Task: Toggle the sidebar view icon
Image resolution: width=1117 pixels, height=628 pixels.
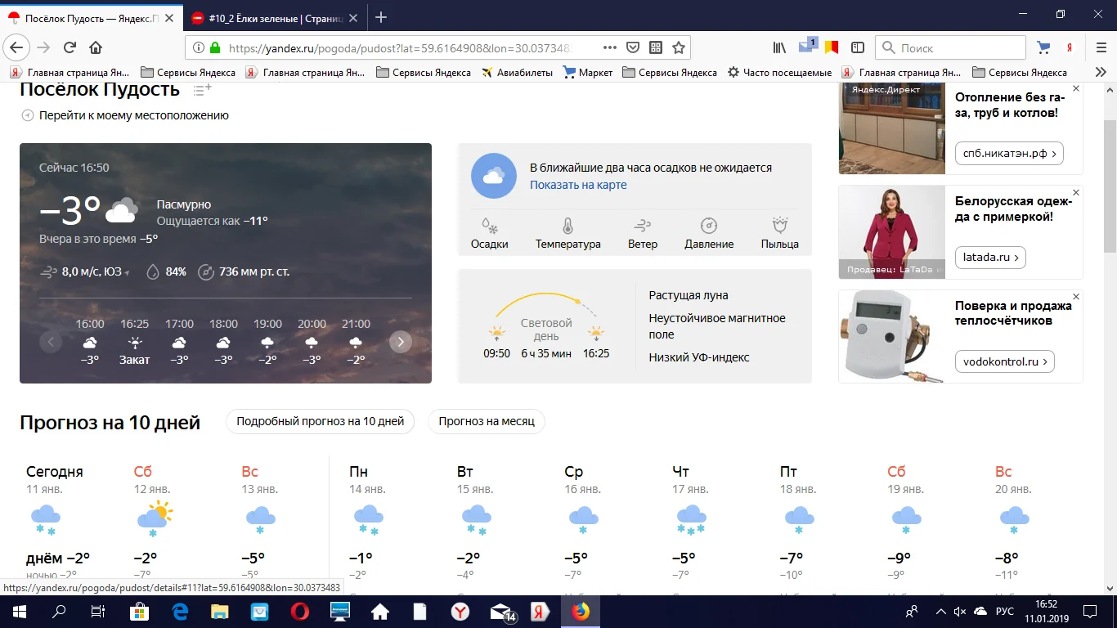Action: coord(858,47)
